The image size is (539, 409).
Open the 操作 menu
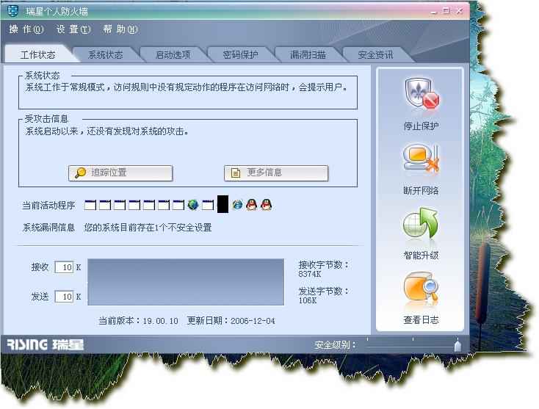pyautogui.click(x=26, y=29)
